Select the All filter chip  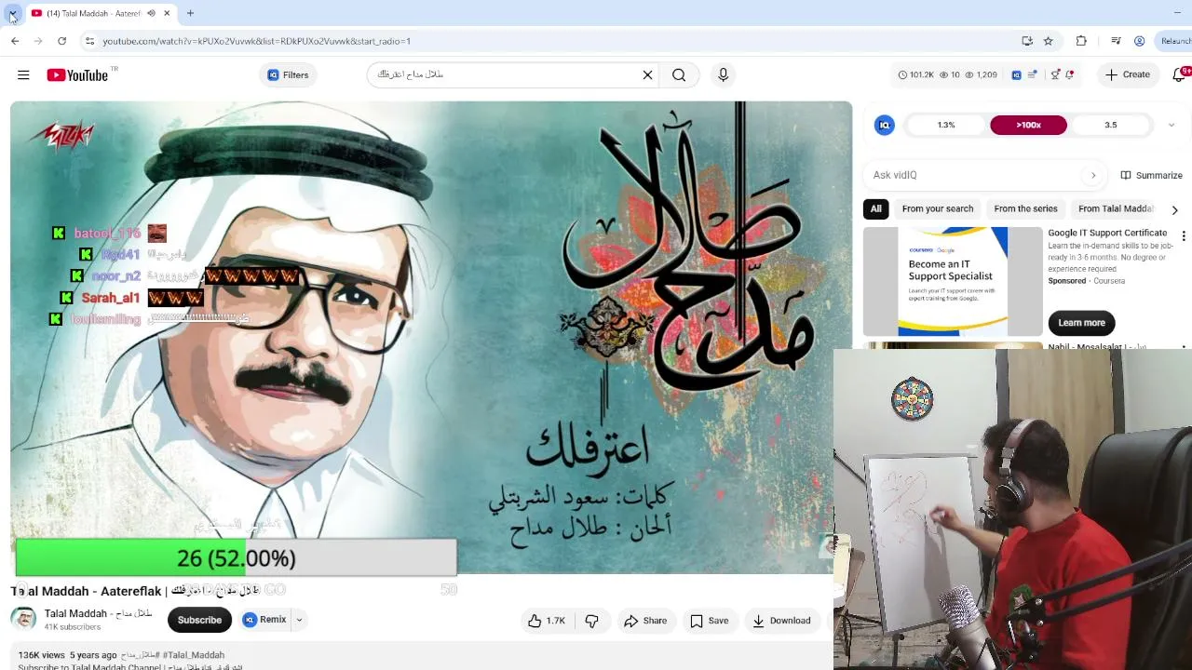[x=876, y=209]
